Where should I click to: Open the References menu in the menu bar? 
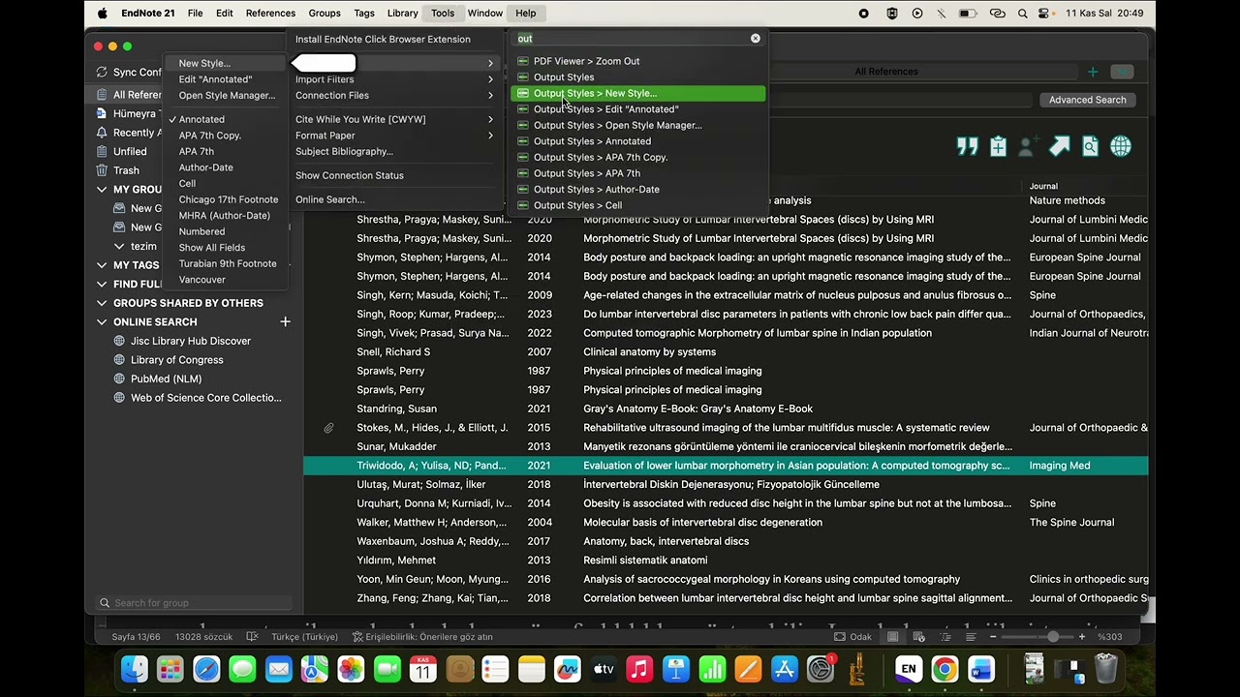point(270,14)
